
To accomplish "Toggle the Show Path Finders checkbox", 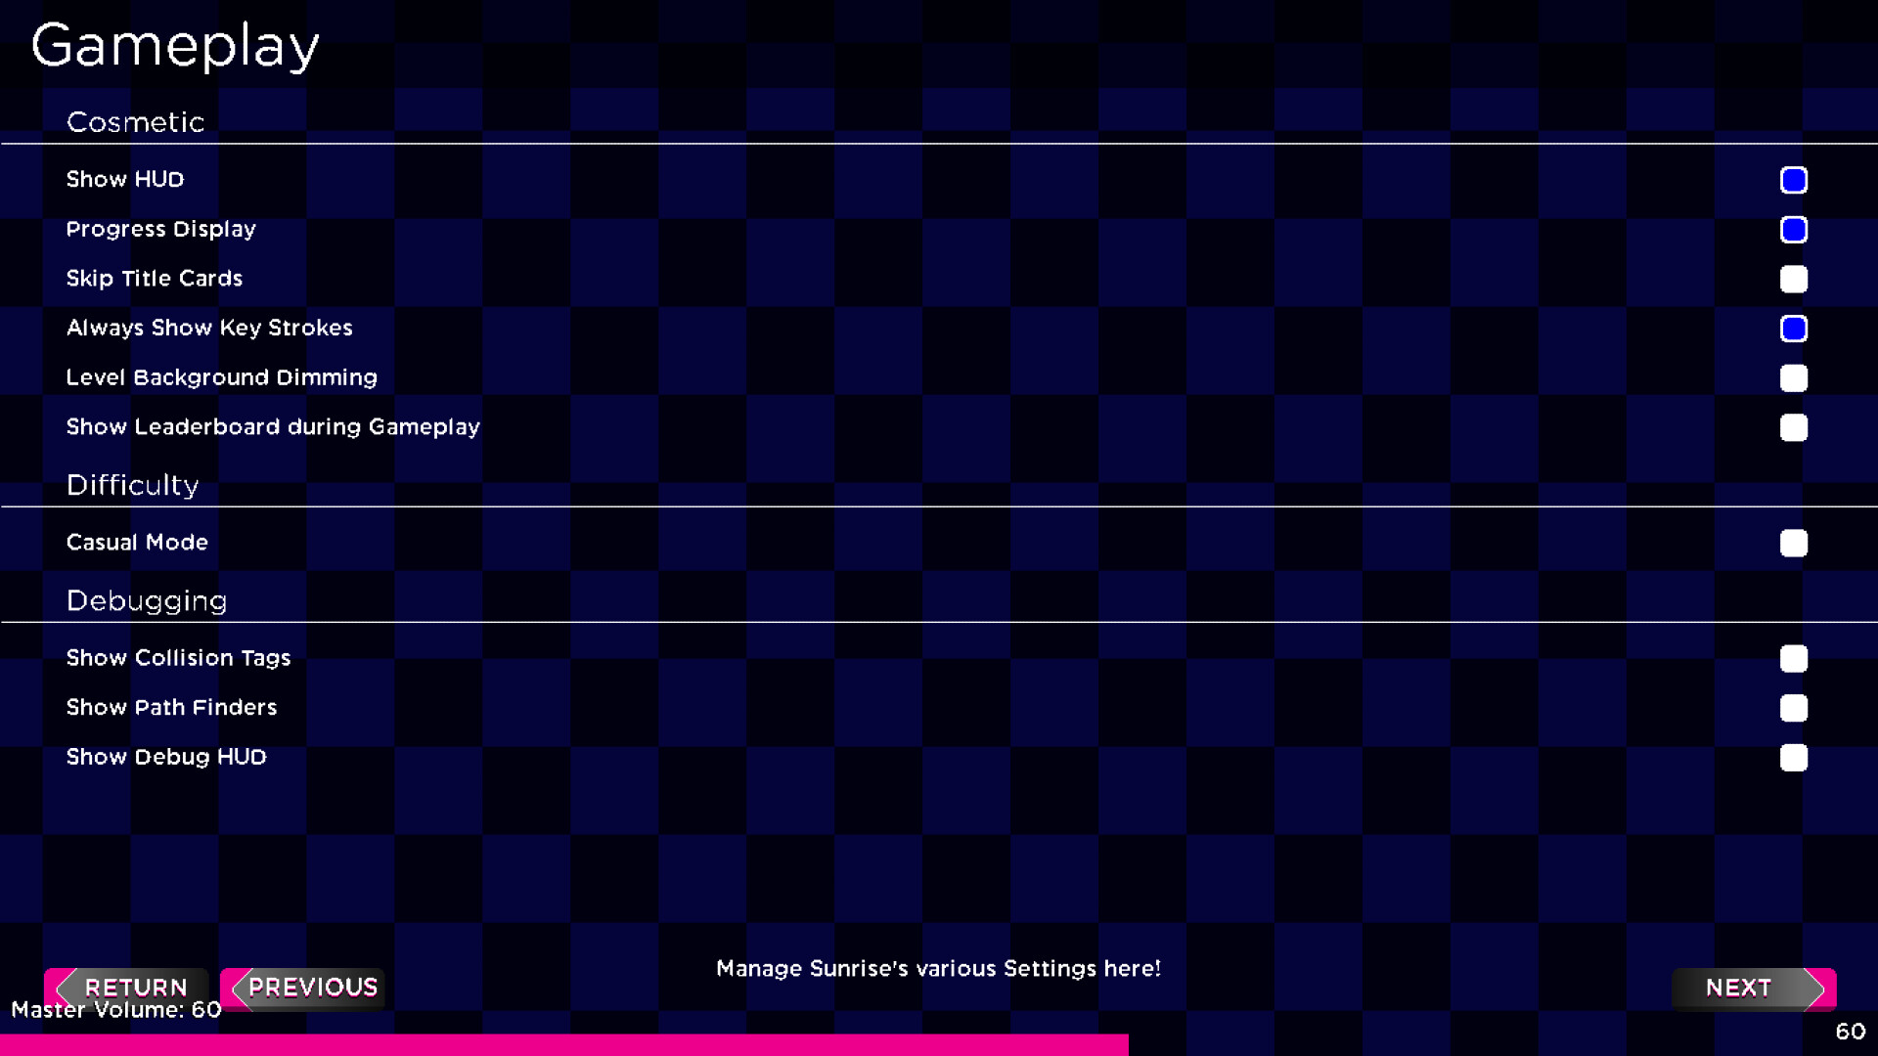I will click(x=1793, y=708).
